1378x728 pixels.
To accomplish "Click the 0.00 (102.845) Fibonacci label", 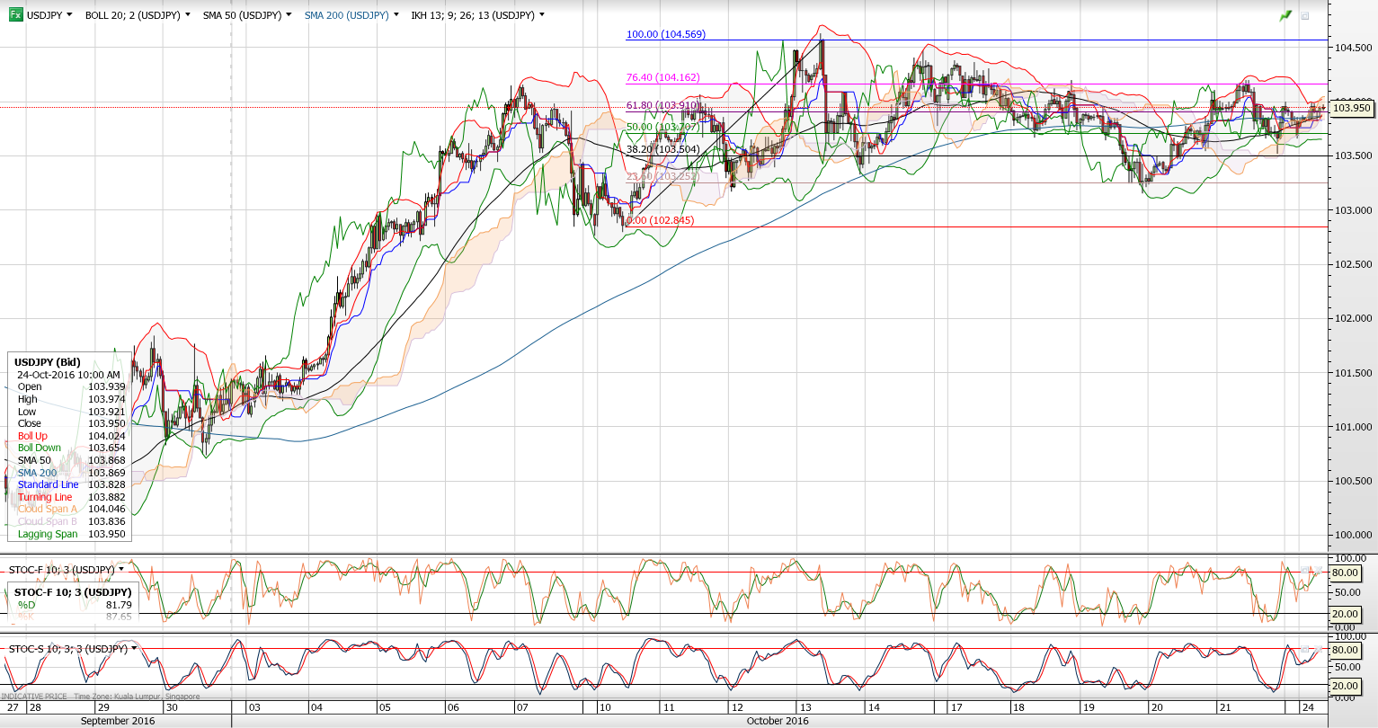I will click(660, 220).
